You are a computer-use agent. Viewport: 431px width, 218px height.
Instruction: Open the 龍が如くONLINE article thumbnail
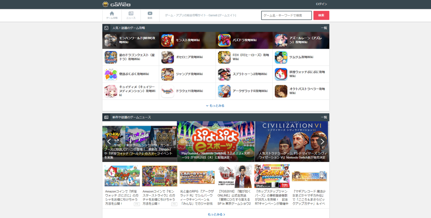pyautogui.click(x=234, y=176)
